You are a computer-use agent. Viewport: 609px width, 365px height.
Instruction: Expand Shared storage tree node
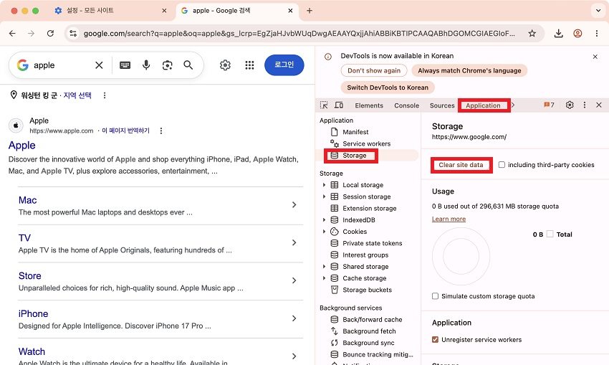point(324,267)
